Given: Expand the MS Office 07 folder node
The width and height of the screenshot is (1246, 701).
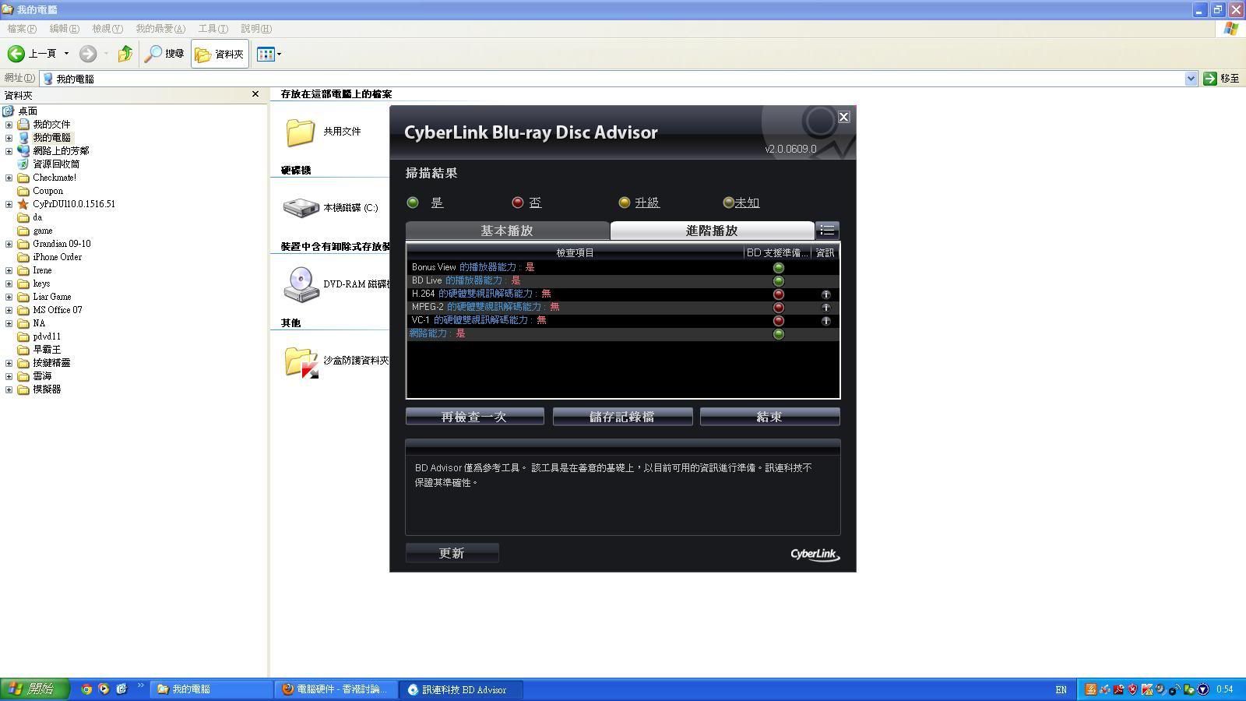Looking at the screenshot, I should [x=9, y=310].
